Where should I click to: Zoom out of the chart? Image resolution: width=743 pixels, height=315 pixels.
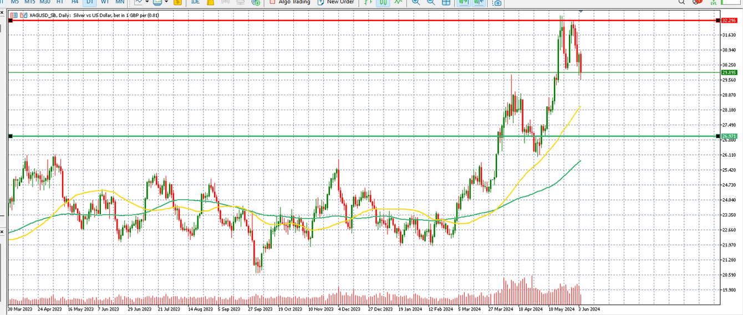[x=431, y=2]
